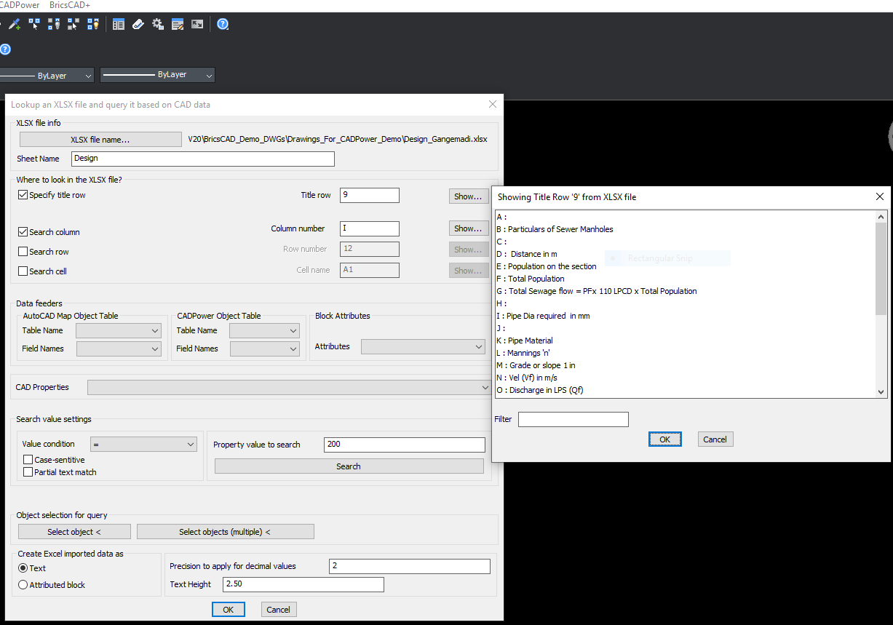The image size is (893, 625).
Task: Enable the Search row checkbox
Action: [23, 252]
